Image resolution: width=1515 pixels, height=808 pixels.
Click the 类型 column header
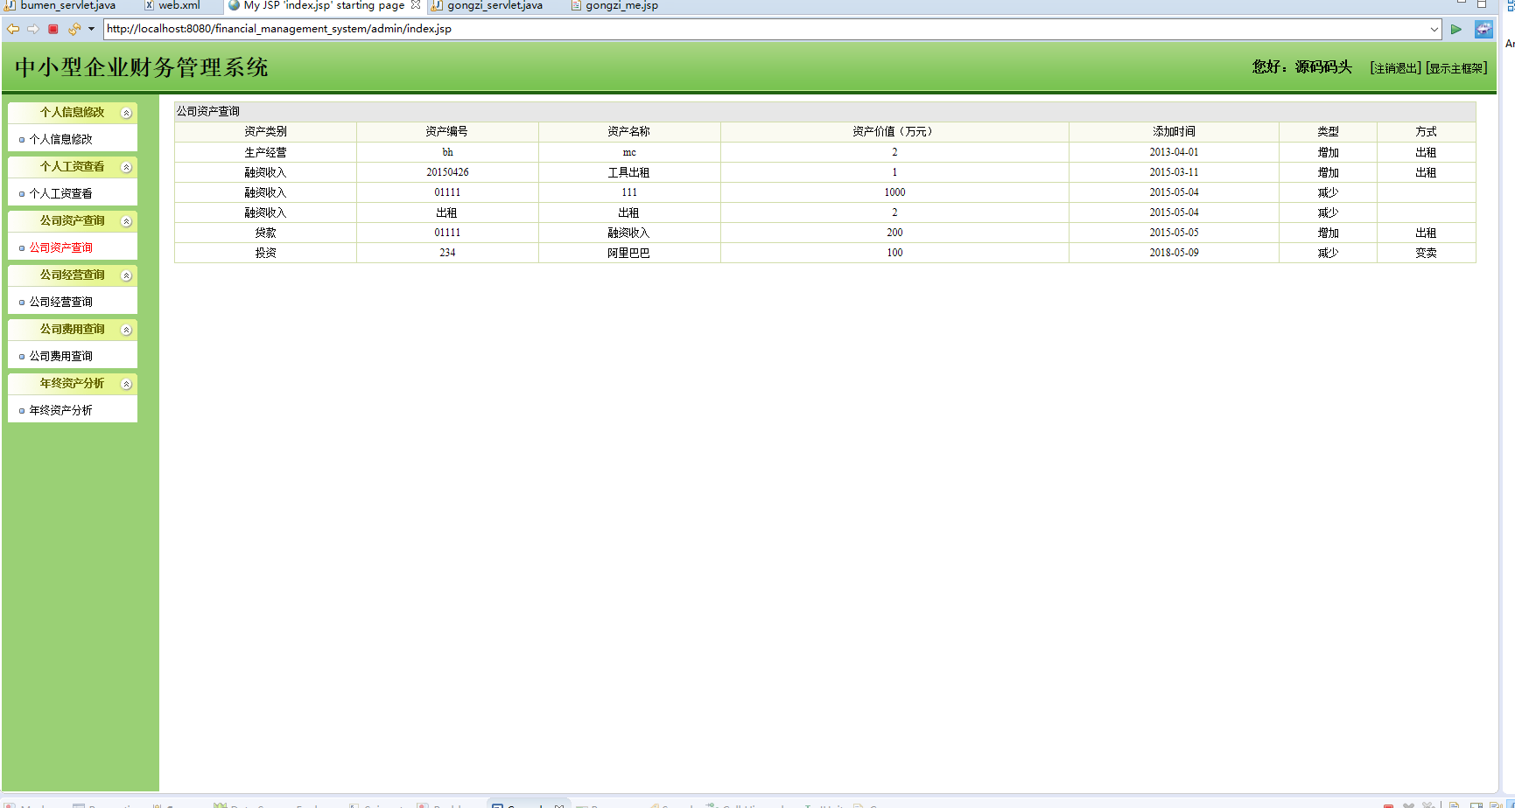(1328, 131)
